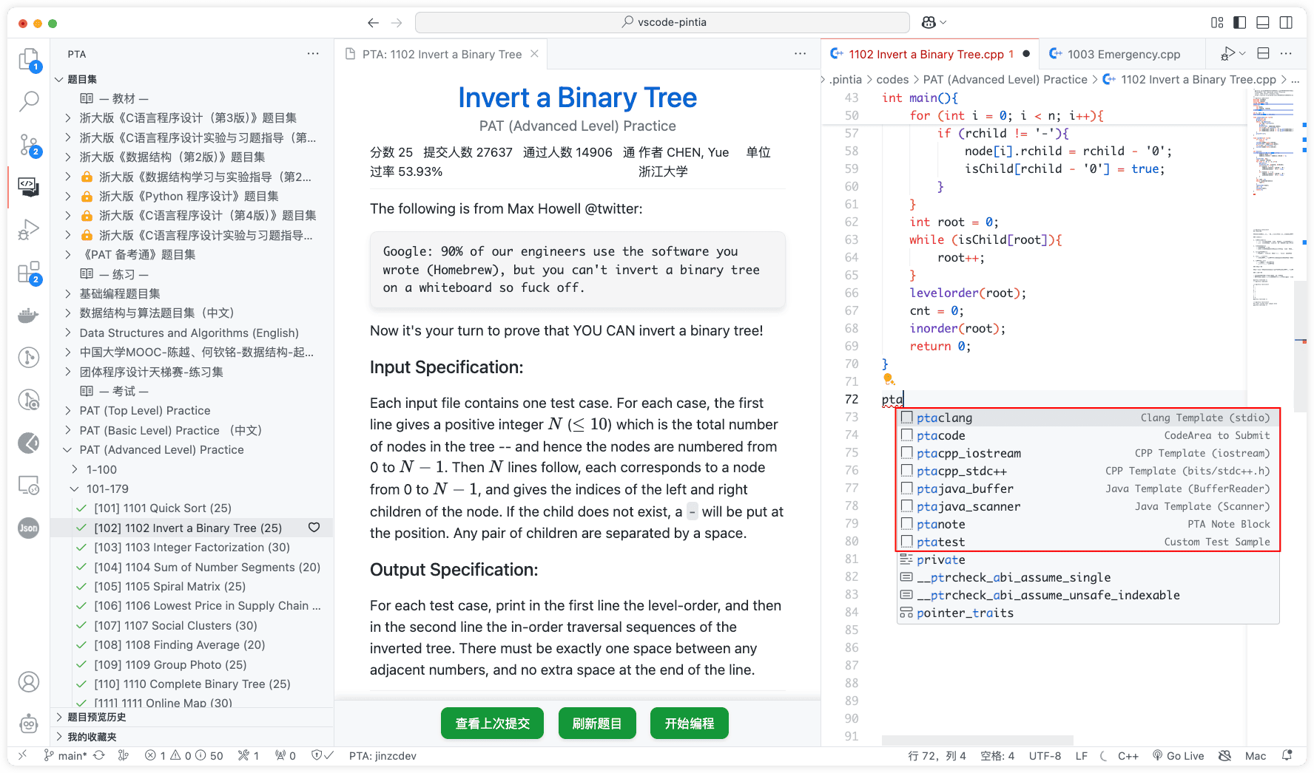1314x773 pixels.
Task: Click the split editor icon
Action: point(1264,54)
